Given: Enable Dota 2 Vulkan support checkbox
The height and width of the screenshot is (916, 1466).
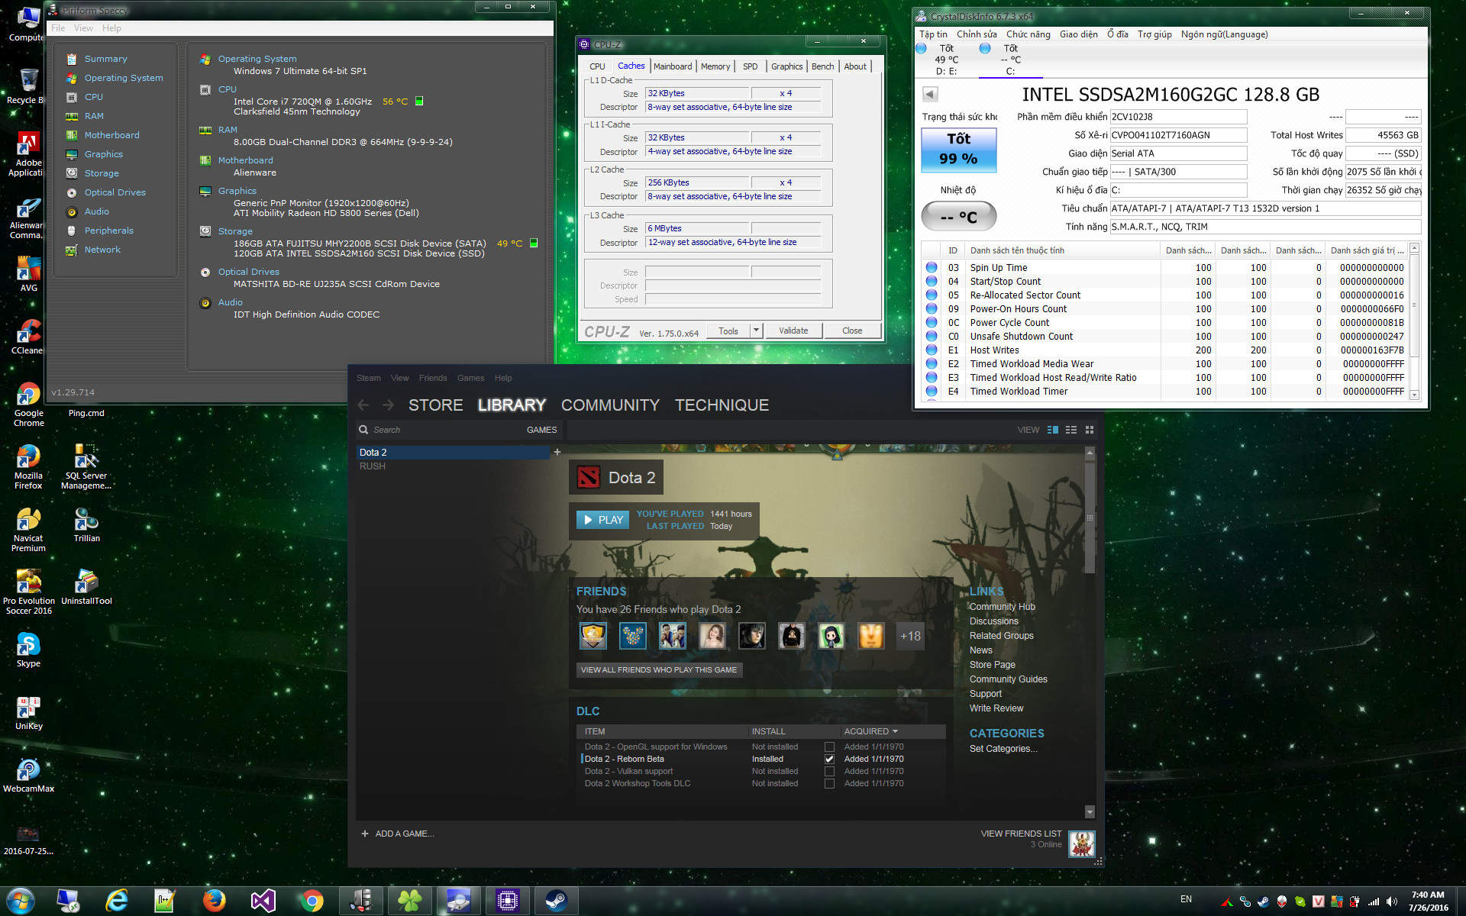Looking at the screenshot, I should pyautogui.click(x=829, y=772).
